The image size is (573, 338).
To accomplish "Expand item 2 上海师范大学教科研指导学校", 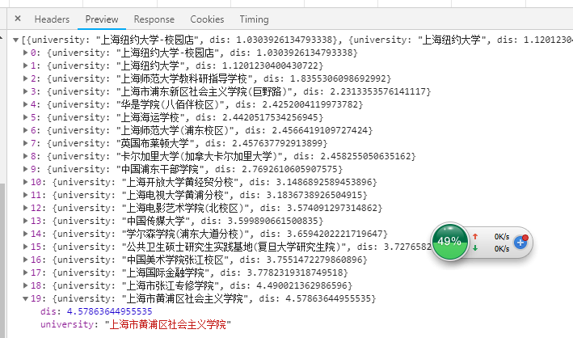I will pyautogui.click(x=26, y=78).
